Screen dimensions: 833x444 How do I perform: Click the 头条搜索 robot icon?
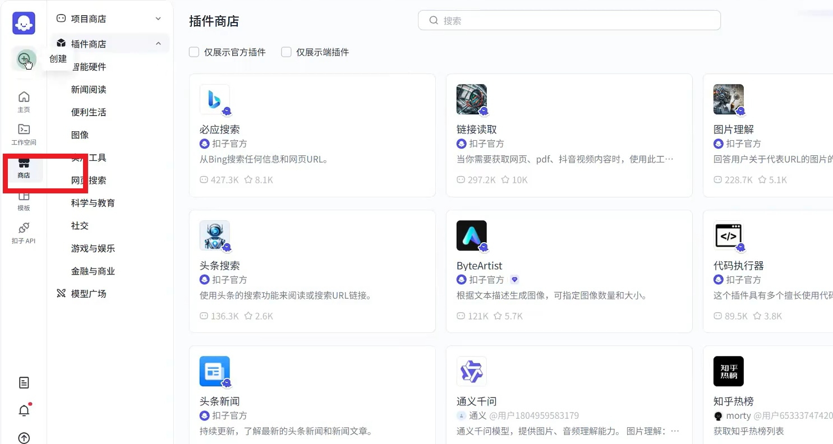(215, 235)
